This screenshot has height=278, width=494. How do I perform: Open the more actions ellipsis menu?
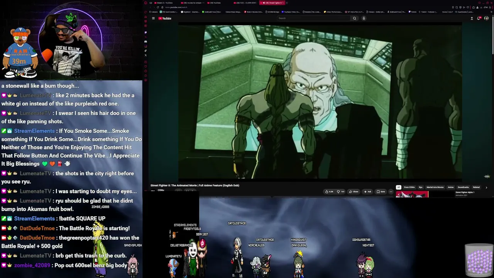(391, 192)
